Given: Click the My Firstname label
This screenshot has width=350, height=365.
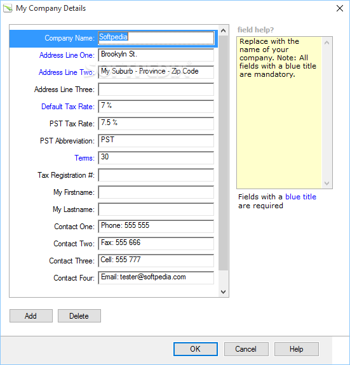Looking at the screenshot, I should pos(74,192).
